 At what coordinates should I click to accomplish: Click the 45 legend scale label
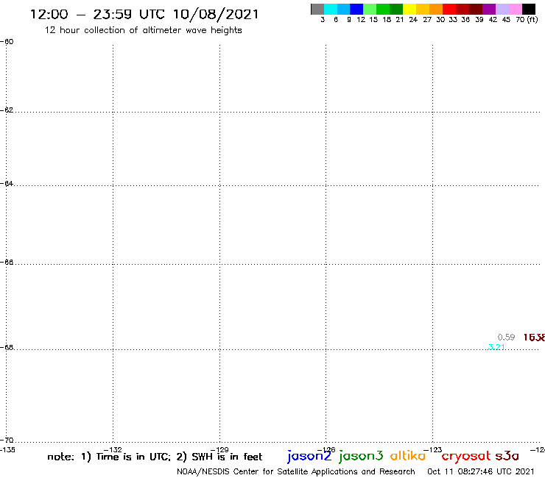[x=506, y=20]
